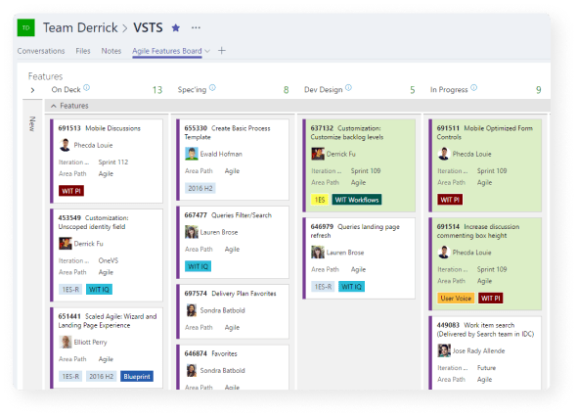Click the yellow 1ES tag on card 637132
The width and height of the screenshot is (577, 417).
coord(320,200)
